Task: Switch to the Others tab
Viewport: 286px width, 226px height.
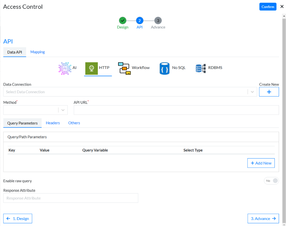Action: pyautogui.click(x=74, y=123)
